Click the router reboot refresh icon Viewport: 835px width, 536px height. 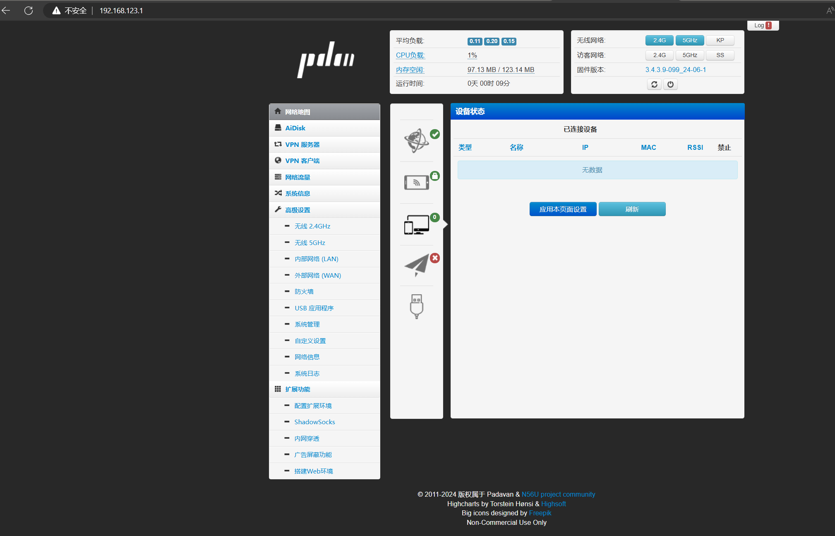coord(654,84)
